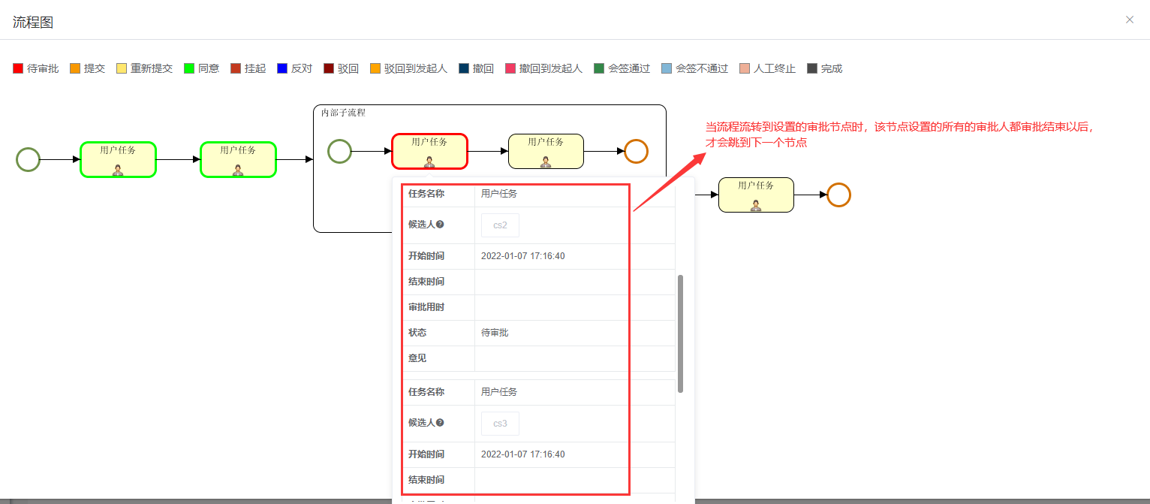Click the cs2 candidate tag
This screenshot has height=504, width=1150.
500,225
